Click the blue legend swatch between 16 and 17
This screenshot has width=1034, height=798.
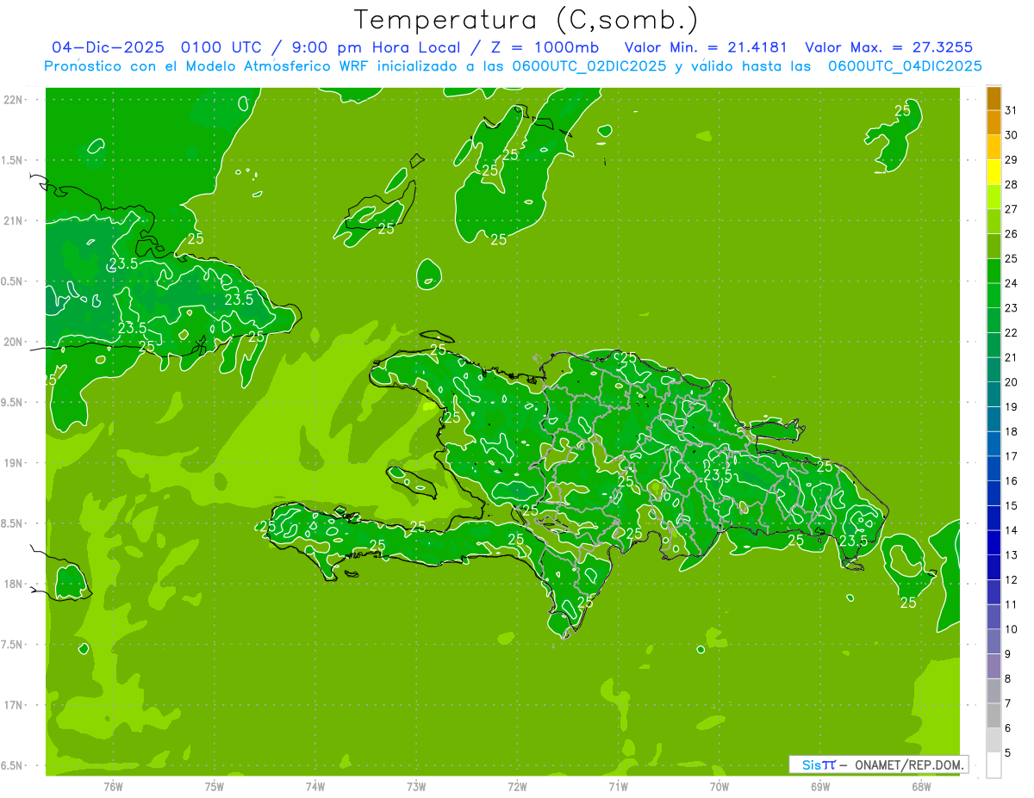(x=994, y=468)
